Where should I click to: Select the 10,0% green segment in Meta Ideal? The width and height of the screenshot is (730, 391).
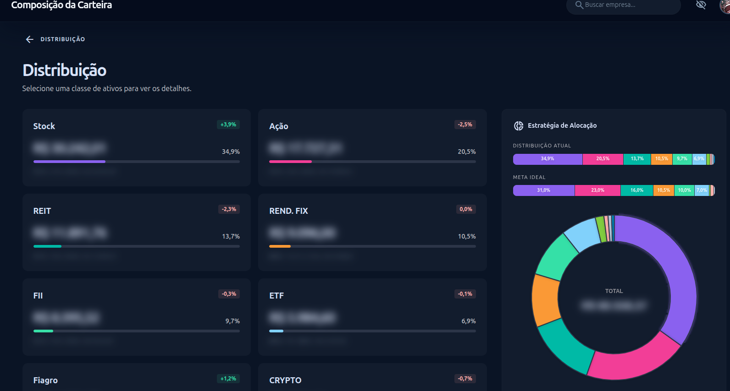pyautogui.click(x=685, y=190)
